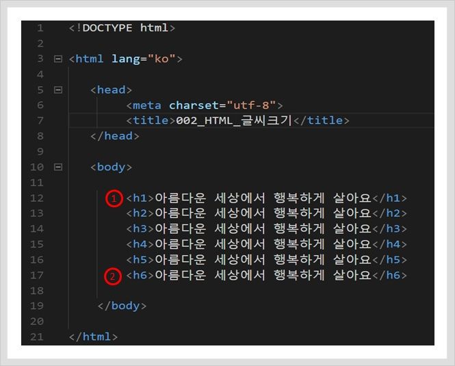Click the opening html tag name on line 3
This screenshot has width=455, height=366.
click(90, 60)
